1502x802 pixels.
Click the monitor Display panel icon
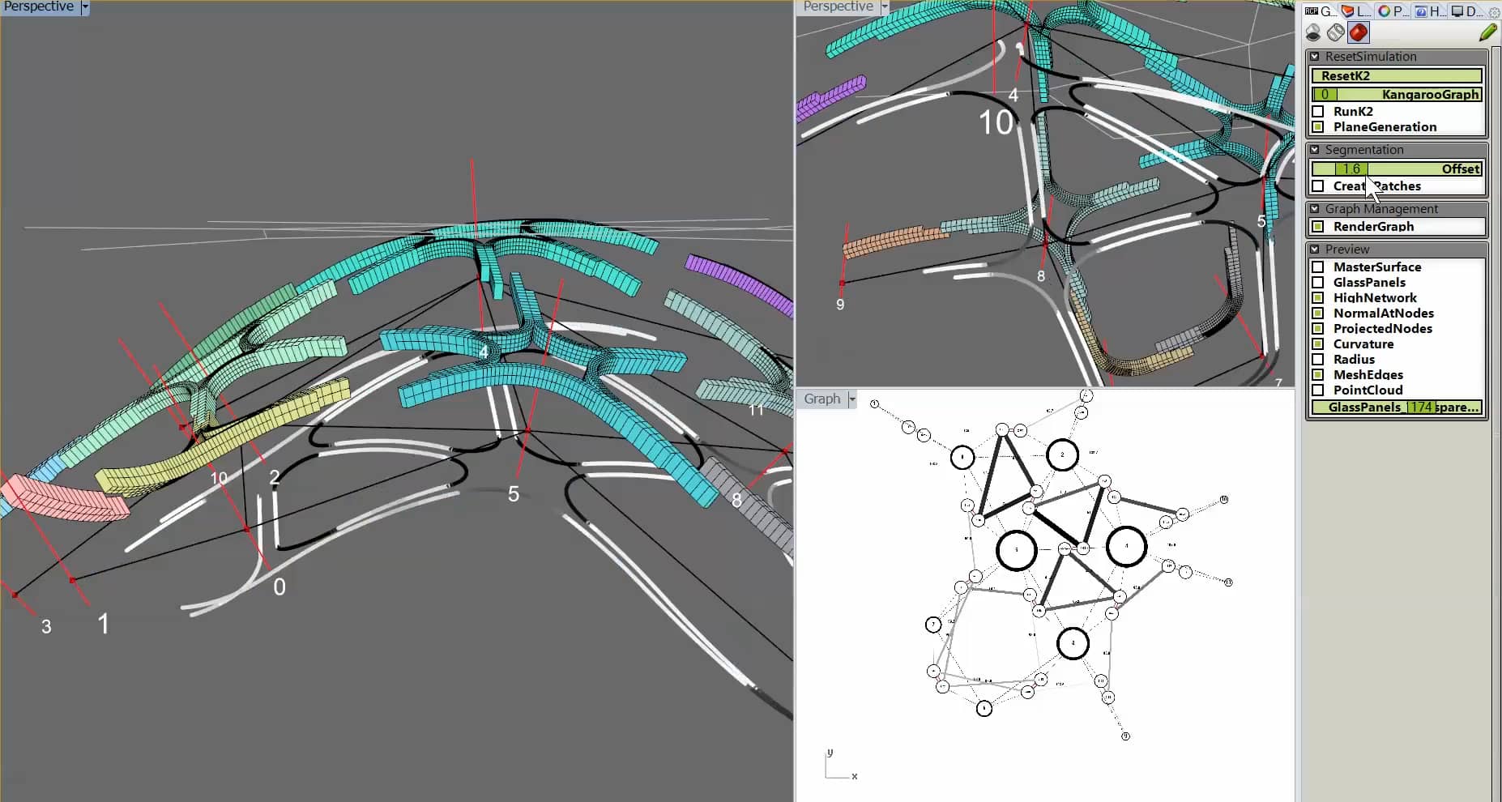pos(1458,11)
